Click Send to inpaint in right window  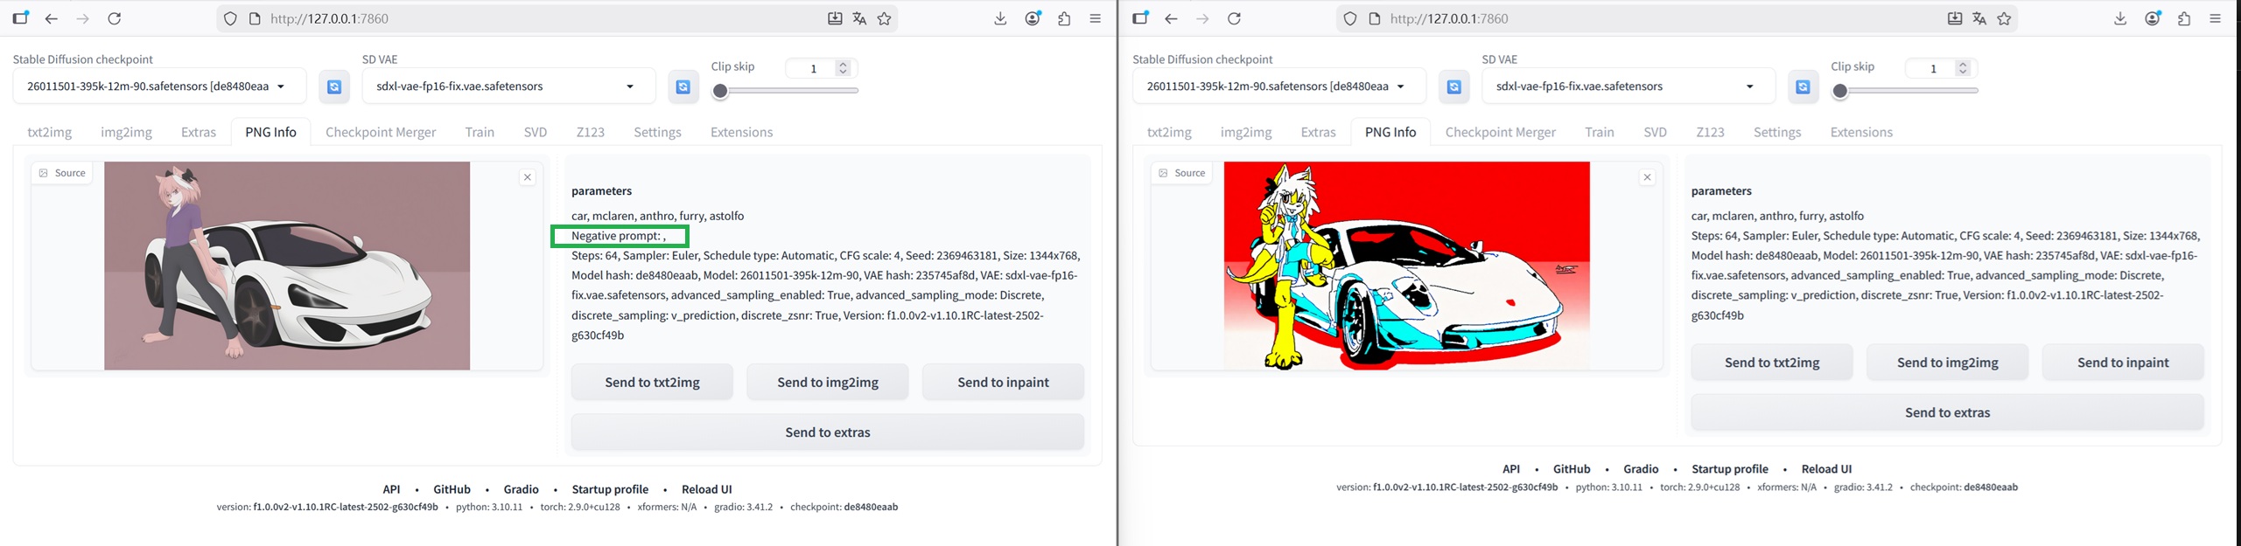click(x=2123, y=362)
